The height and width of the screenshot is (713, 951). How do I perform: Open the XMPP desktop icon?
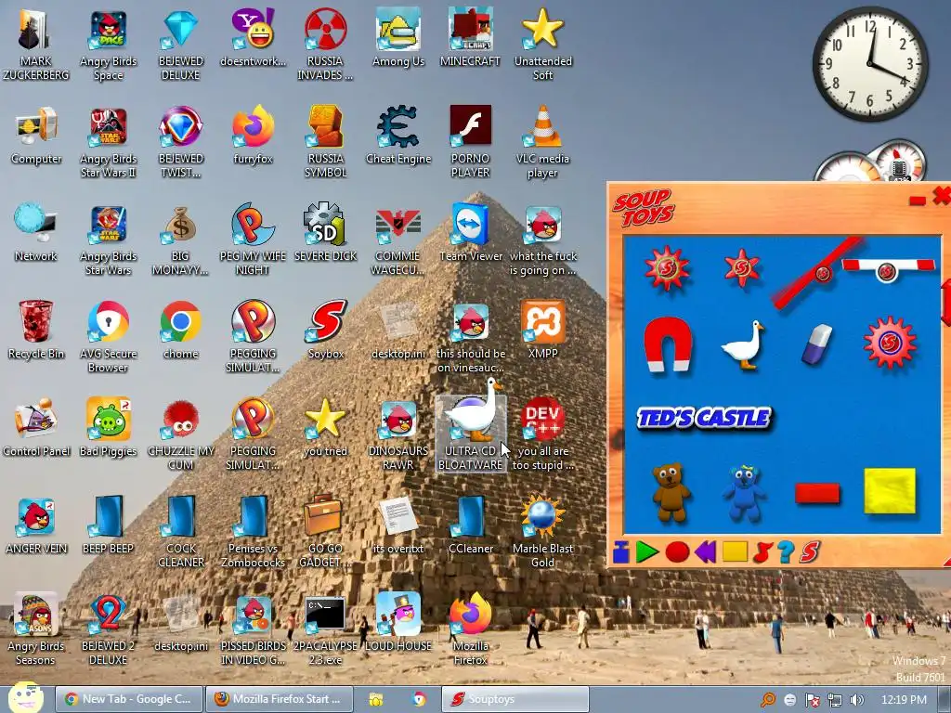point(542,331)
